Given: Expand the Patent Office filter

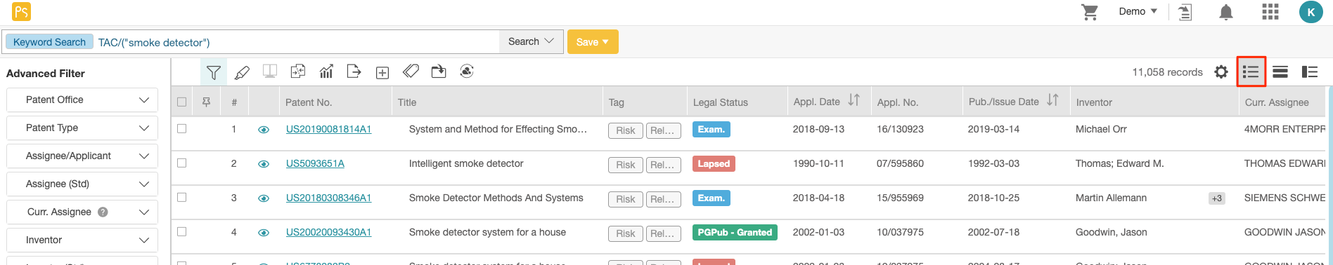Looking at the screenshot, I should [82, 100].
